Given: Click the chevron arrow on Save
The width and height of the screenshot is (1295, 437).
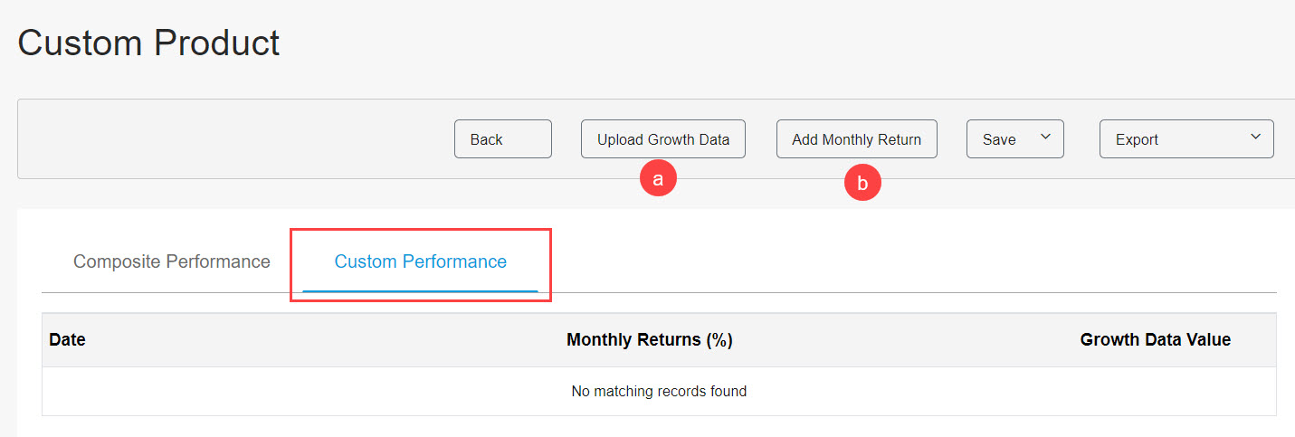Looking at the screenshot, I should [x=1045, y=138].
